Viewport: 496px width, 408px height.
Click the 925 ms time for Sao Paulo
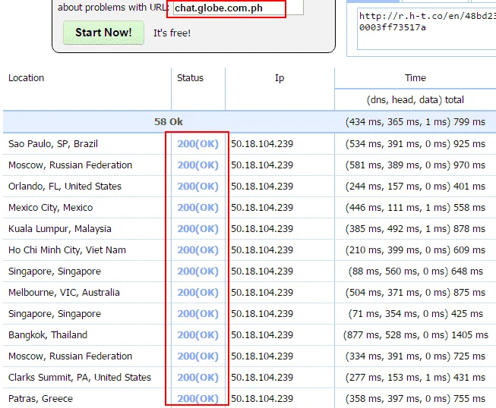469,143
